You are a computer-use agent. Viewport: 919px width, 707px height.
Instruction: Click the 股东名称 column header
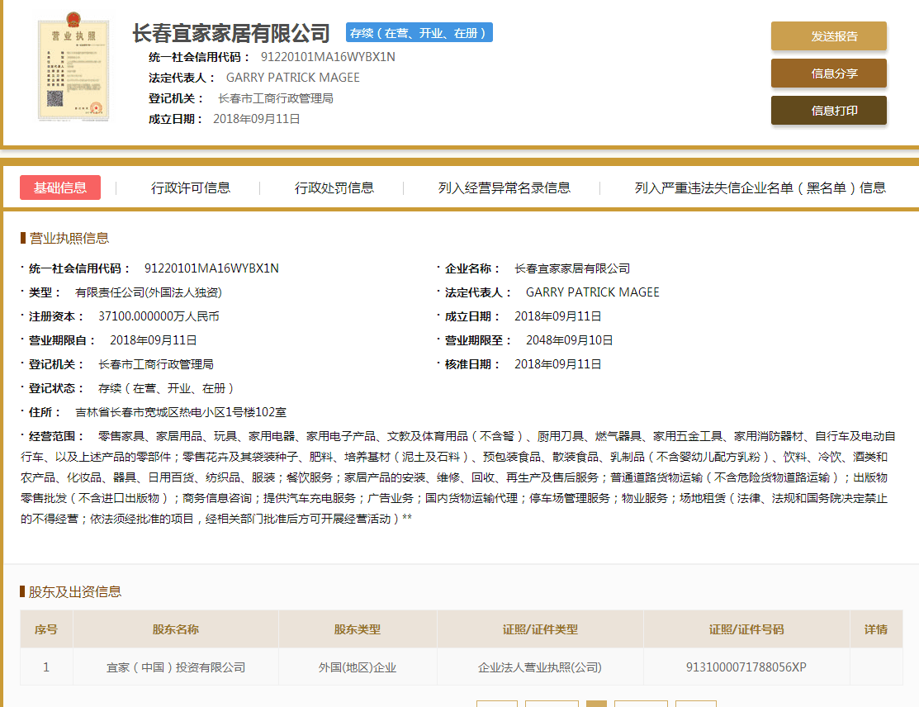click(x=175, y=629)
